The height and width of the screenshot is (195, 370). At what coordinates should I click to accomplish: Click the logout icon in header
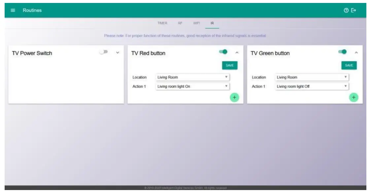tap(353, 10)
